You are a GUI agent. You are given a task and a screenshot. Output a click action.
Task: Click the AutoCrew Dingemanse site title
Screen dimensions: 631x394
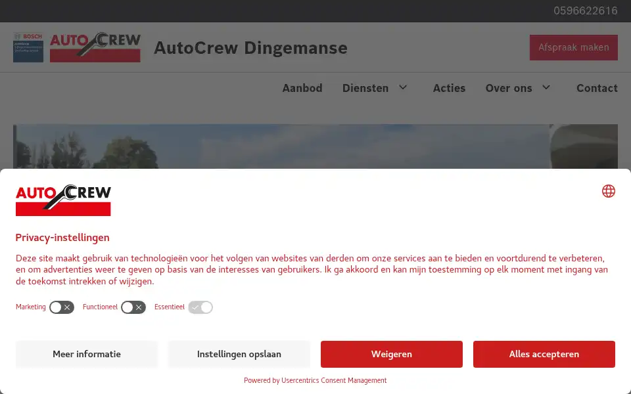pyautogui.click(x=250, y=48)
